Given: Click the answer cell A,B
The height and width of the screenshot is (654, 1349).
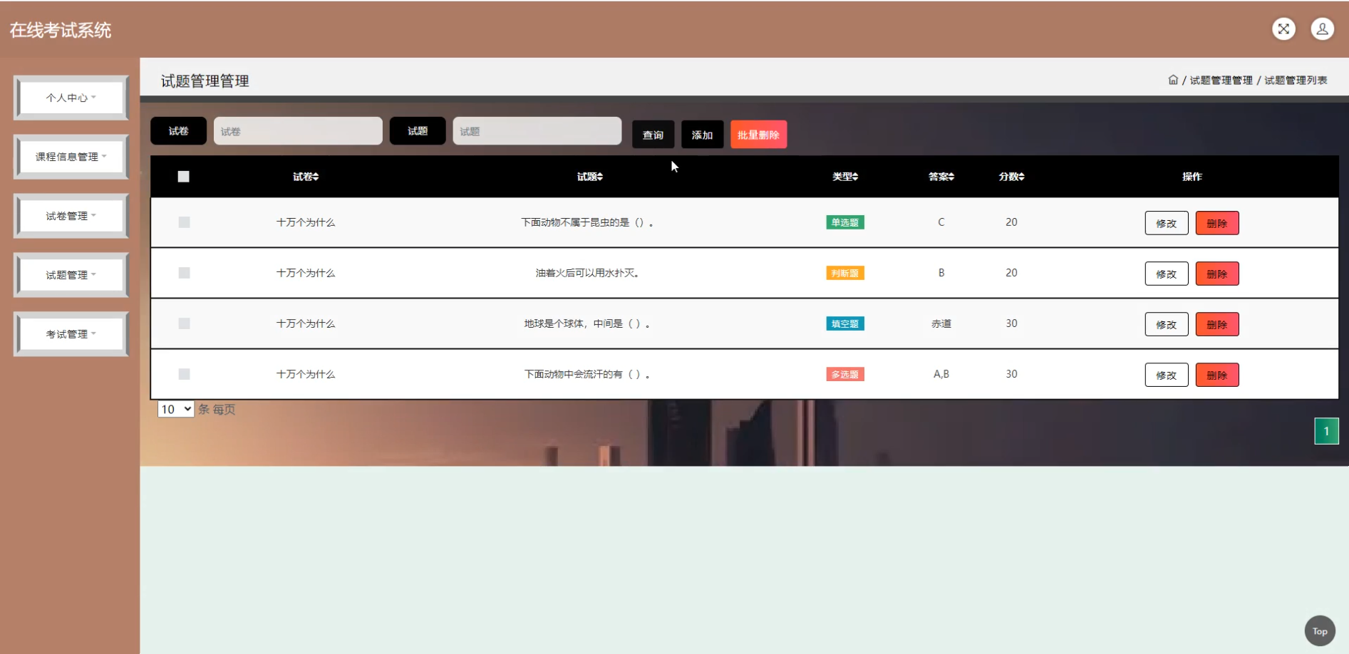Looking at the screenshot, I should pos(941,374).
